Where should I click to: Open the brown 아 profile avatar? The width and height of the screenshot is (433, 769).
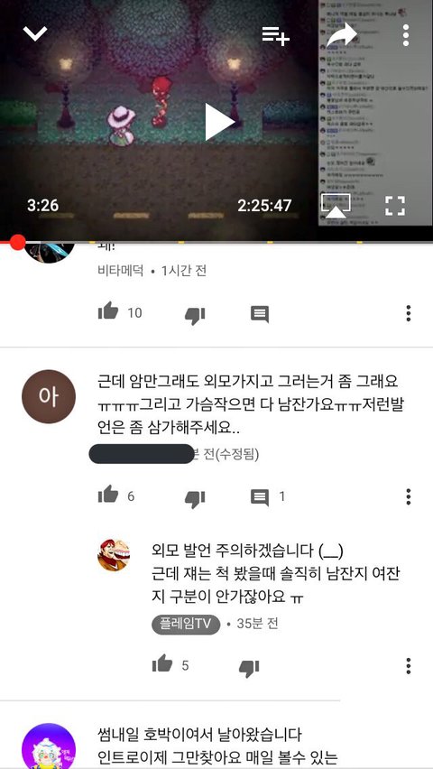(x=49, y=397)
